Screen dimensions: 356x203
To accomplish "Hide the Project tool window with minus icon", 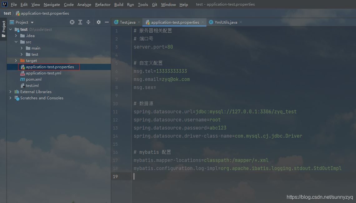I will pos(107,22).
